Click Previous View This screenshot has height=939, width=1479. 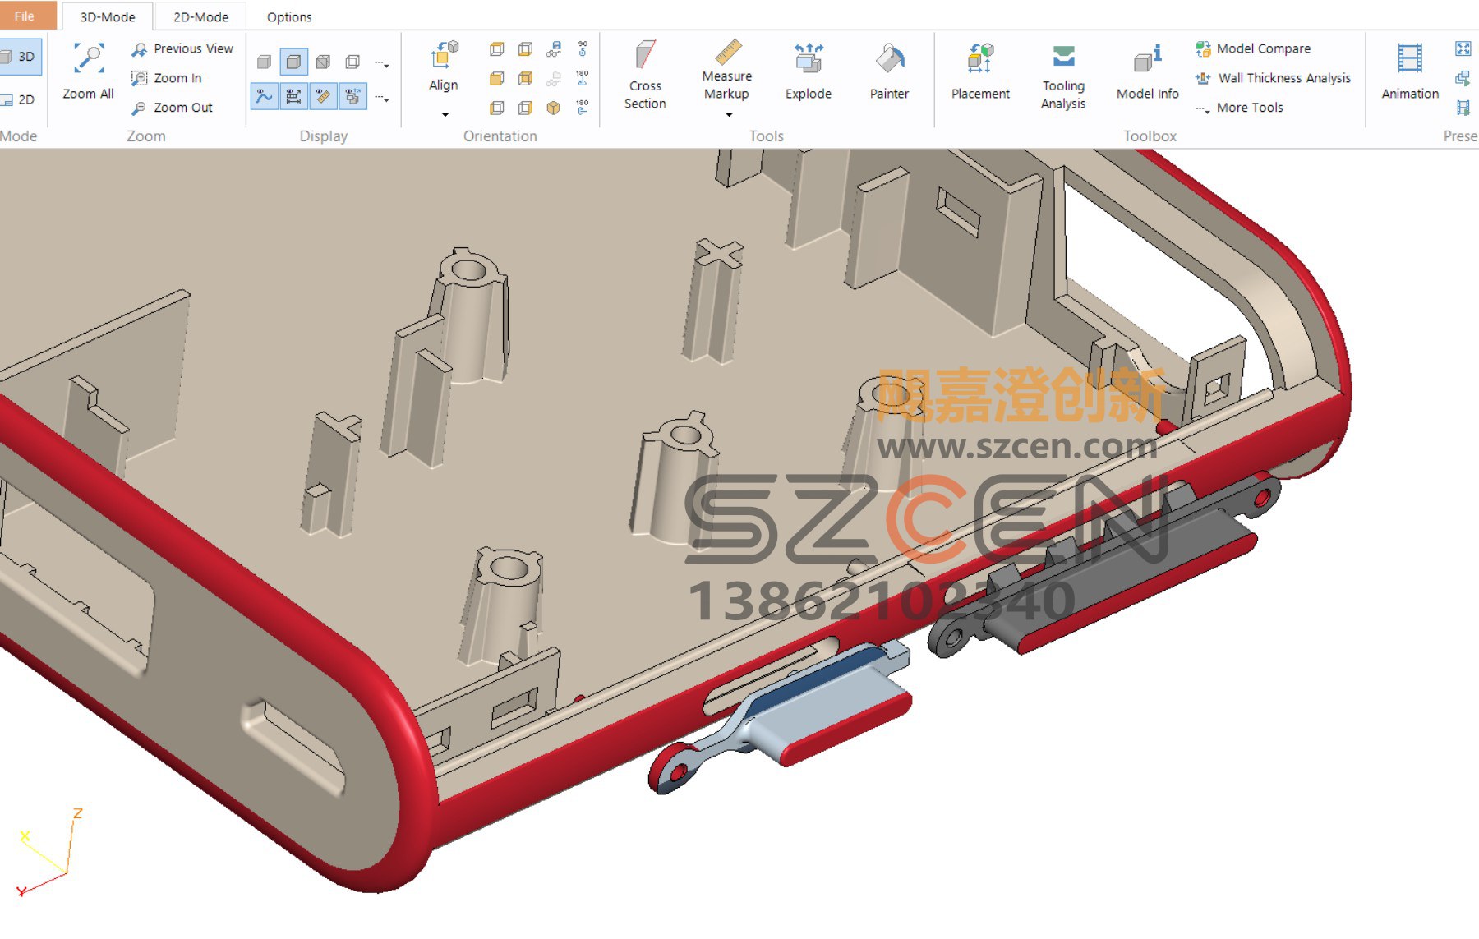point(182,48)
